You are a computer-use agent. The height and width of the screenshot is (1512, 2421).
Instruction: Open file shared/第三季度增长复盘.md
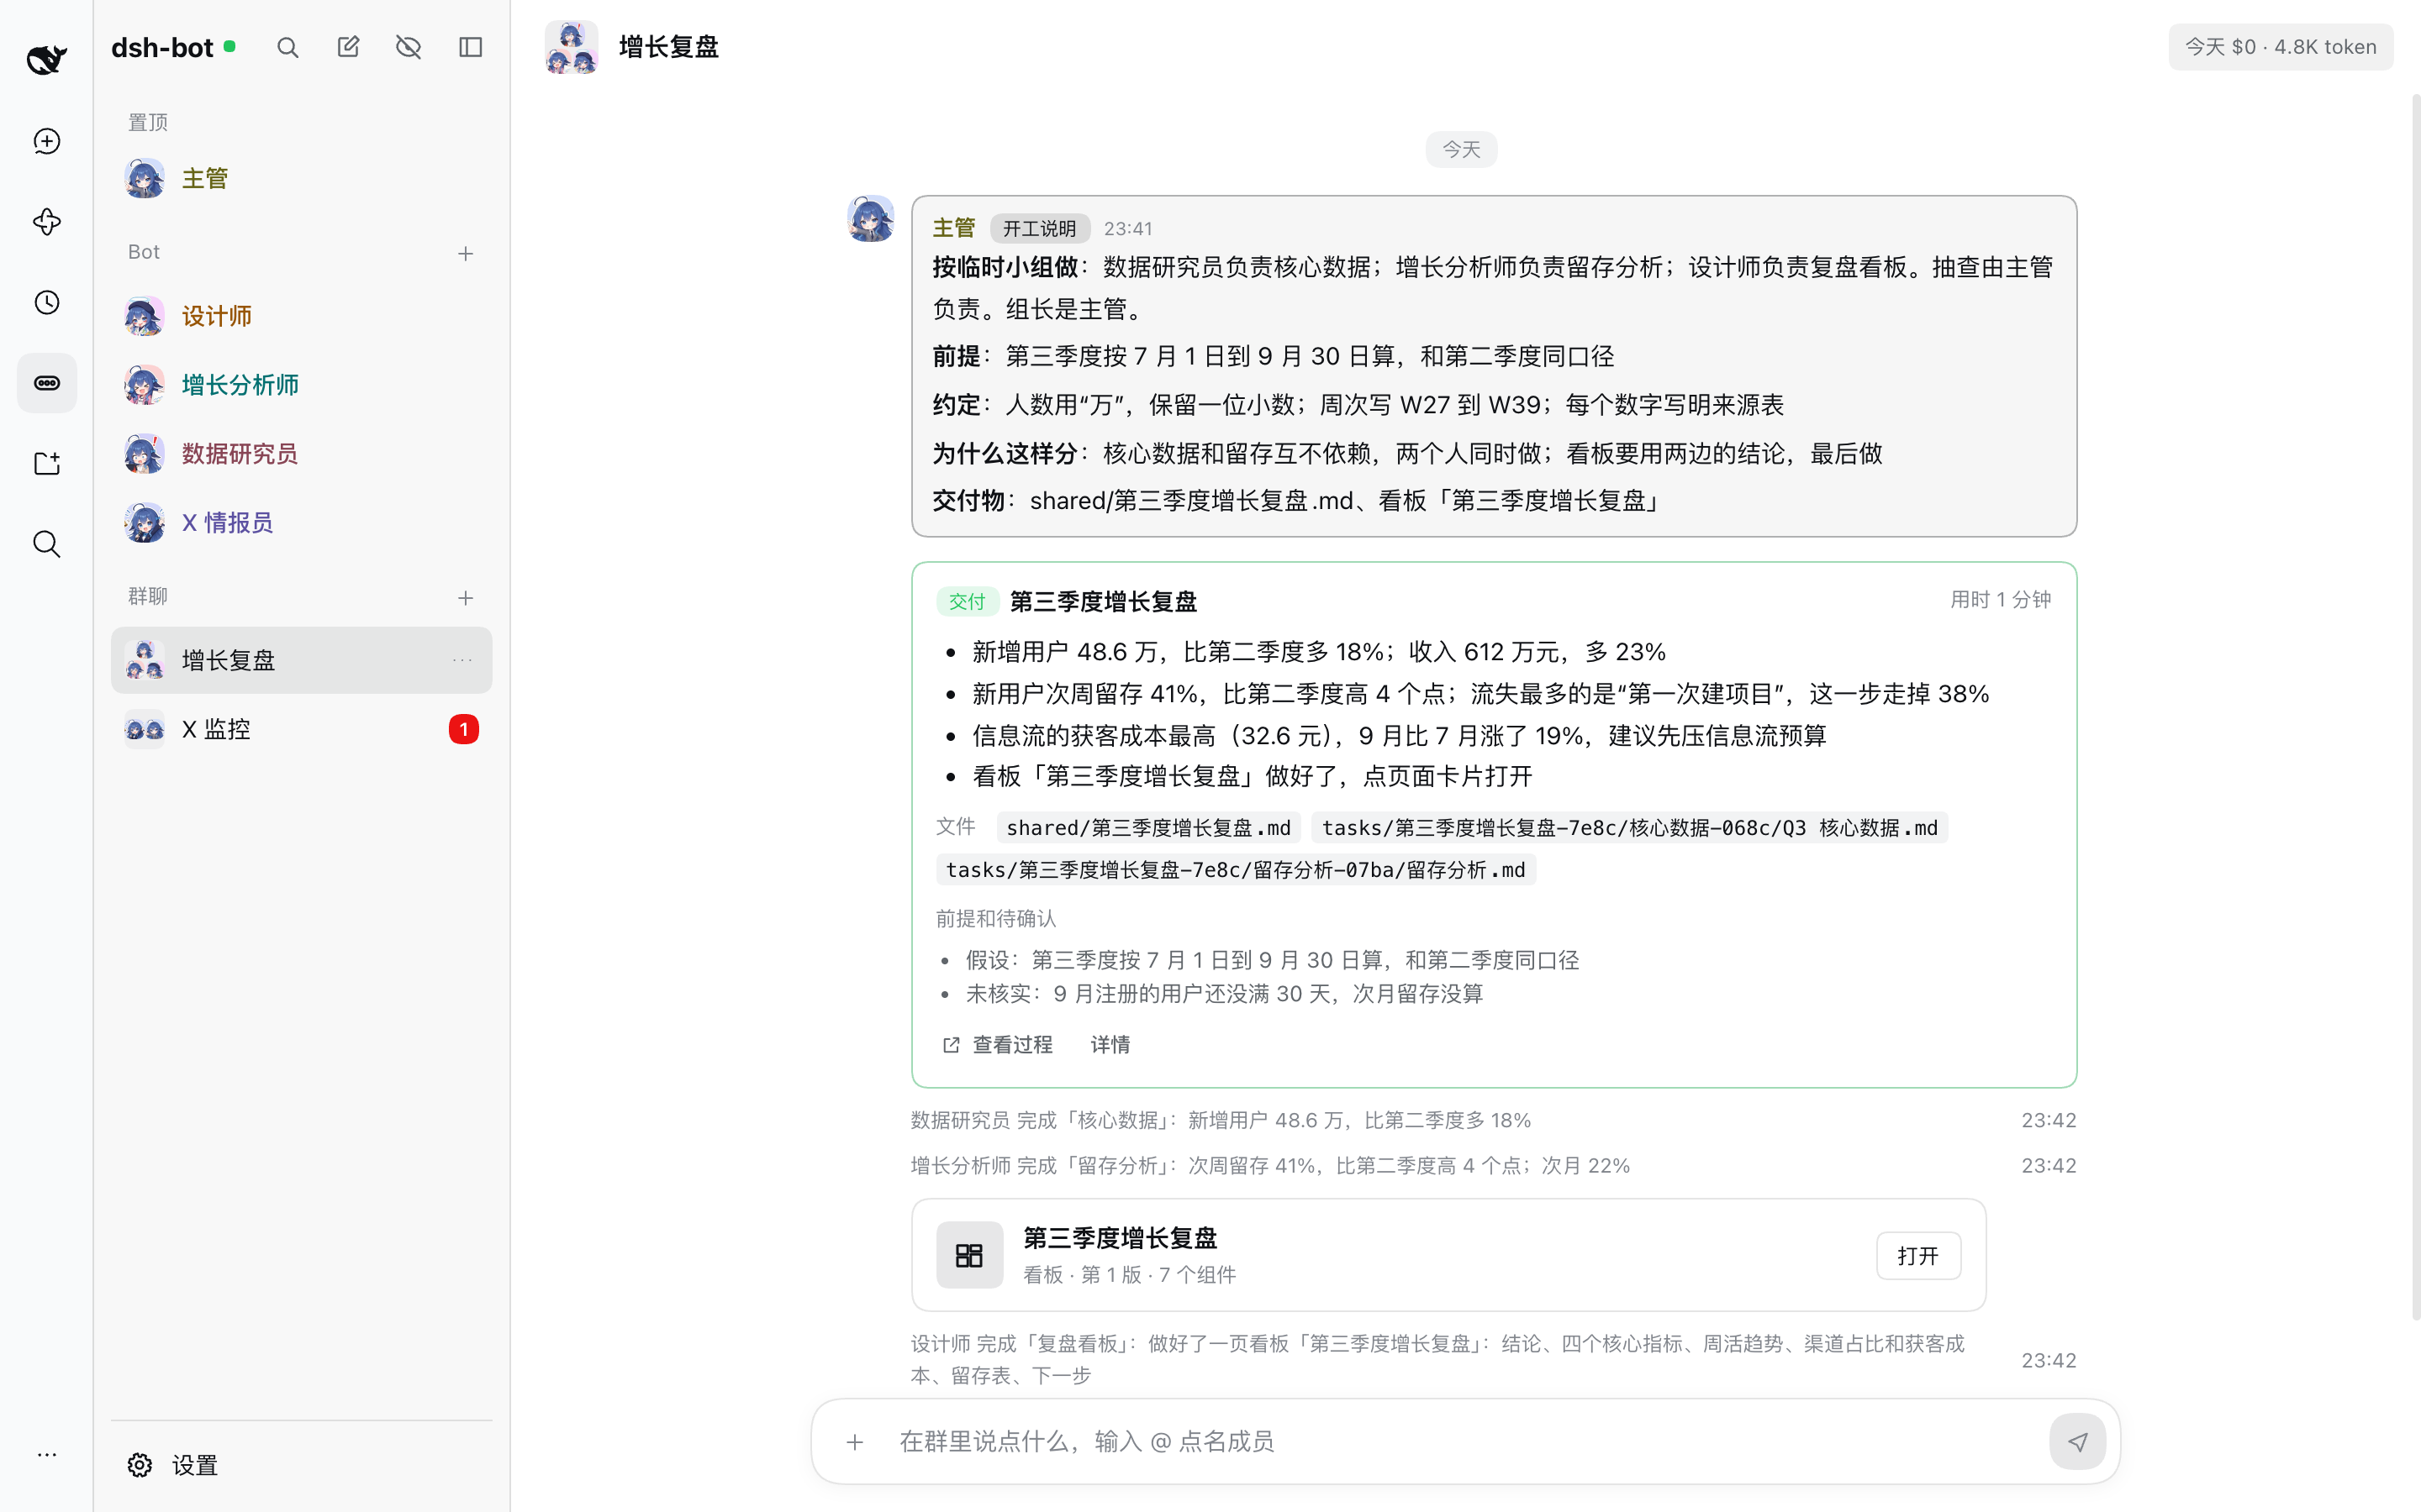(x=1147, y=828)
